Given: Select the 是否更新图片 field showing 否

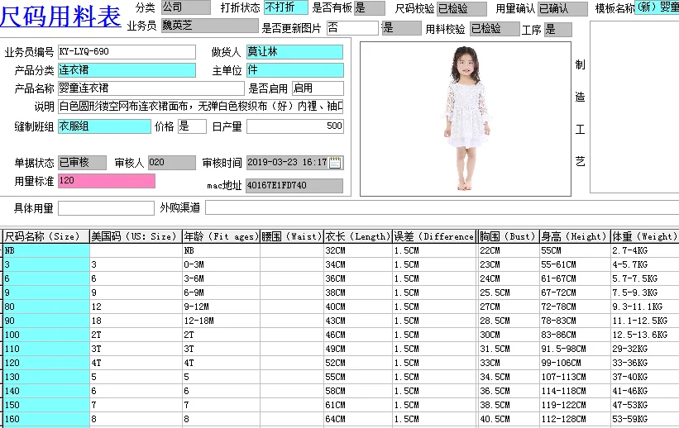Looking at the screenshot, I should click(x=352, y=28).
